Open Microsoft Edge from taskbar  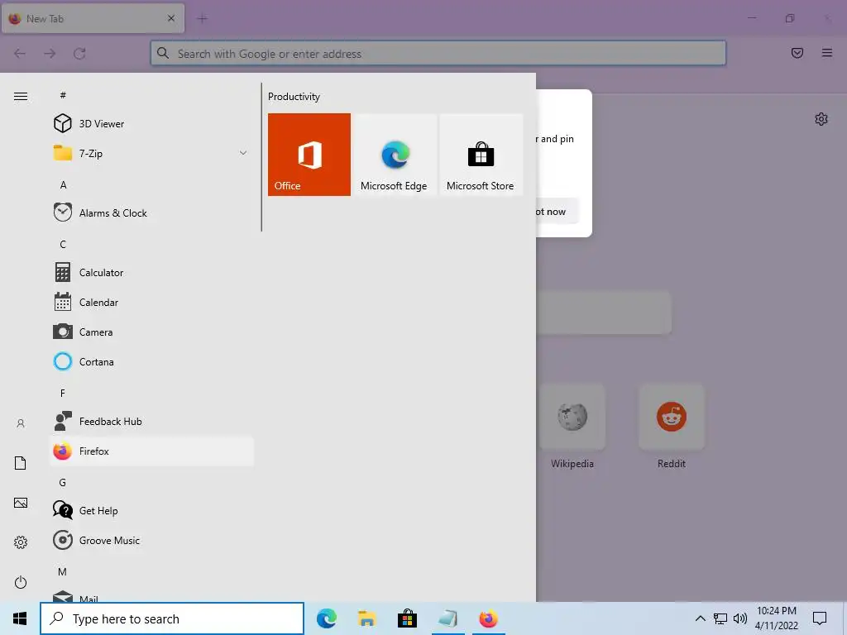pos(326,618)
